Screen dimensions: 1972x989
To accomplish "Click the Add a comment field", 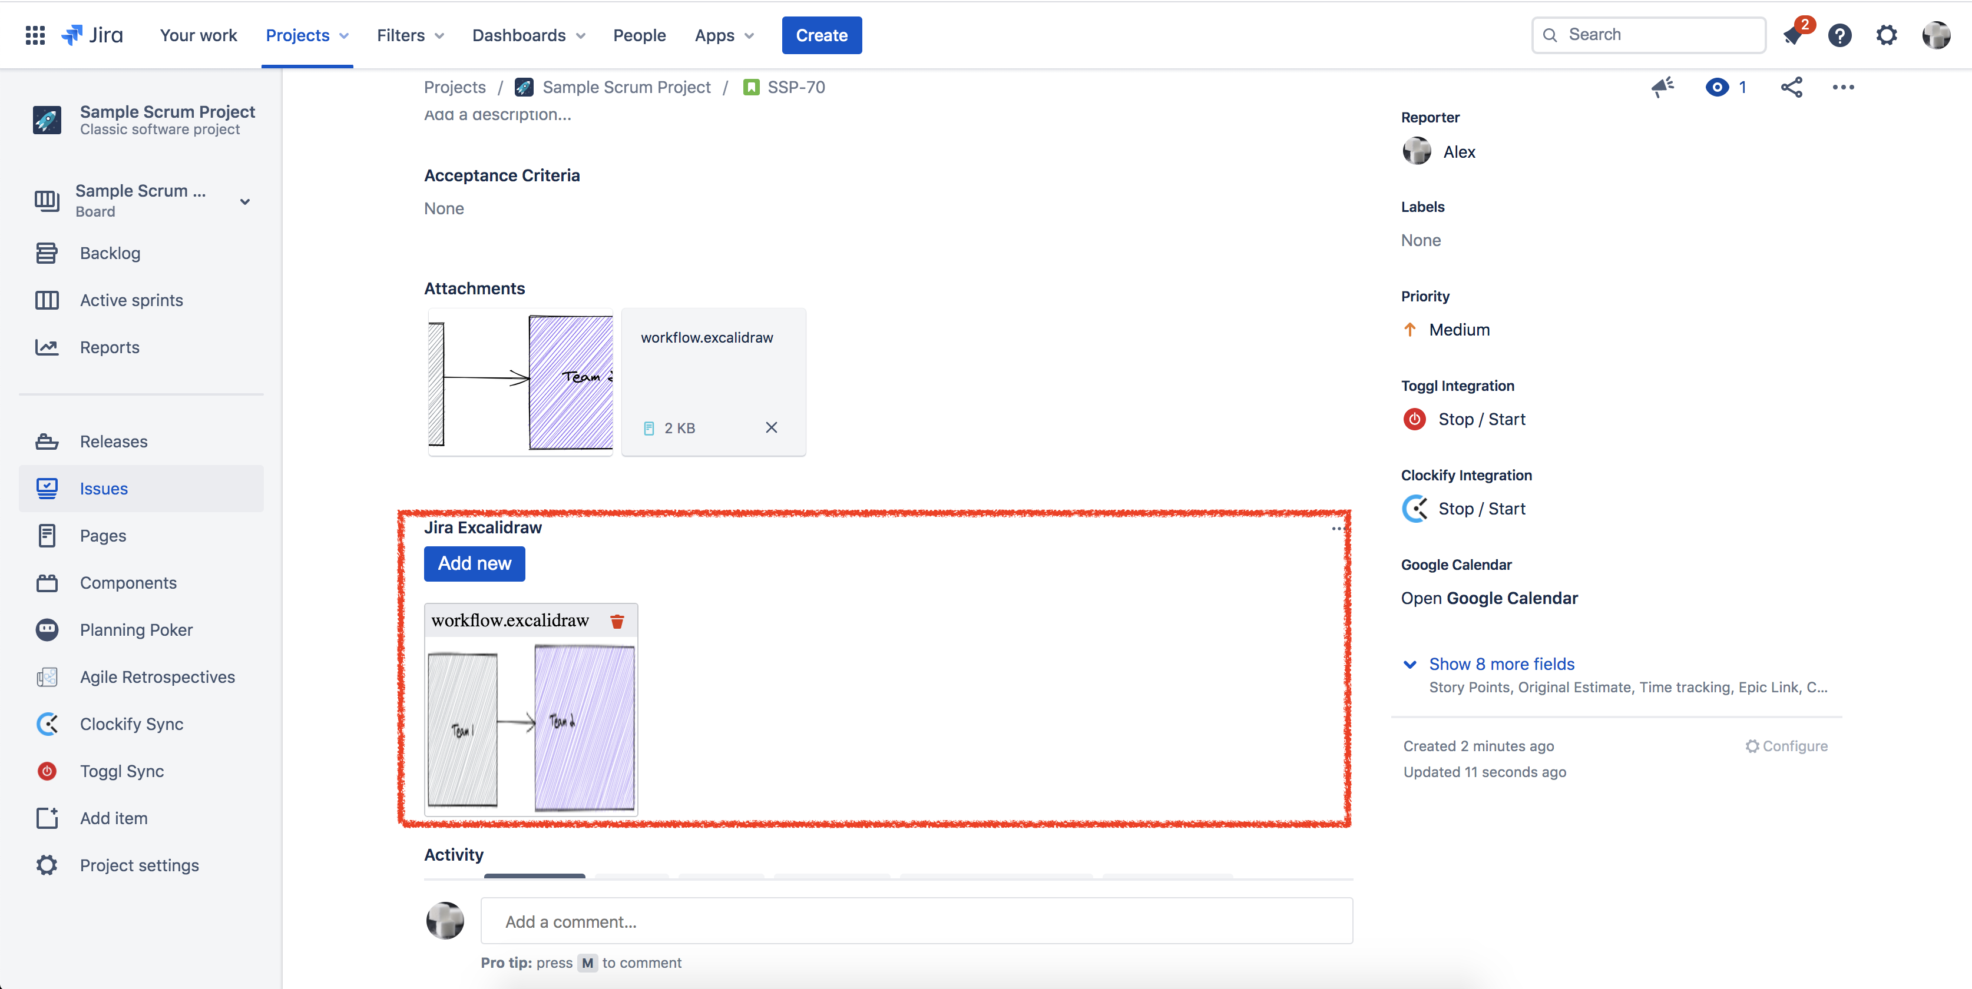I will point(915,922).
